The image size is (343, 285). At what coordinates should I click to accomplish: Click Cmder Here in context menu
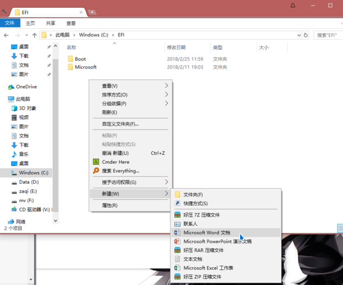click(131, 162)
